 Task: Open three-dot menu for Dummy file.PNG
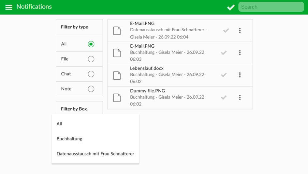(x=240, y=97)
